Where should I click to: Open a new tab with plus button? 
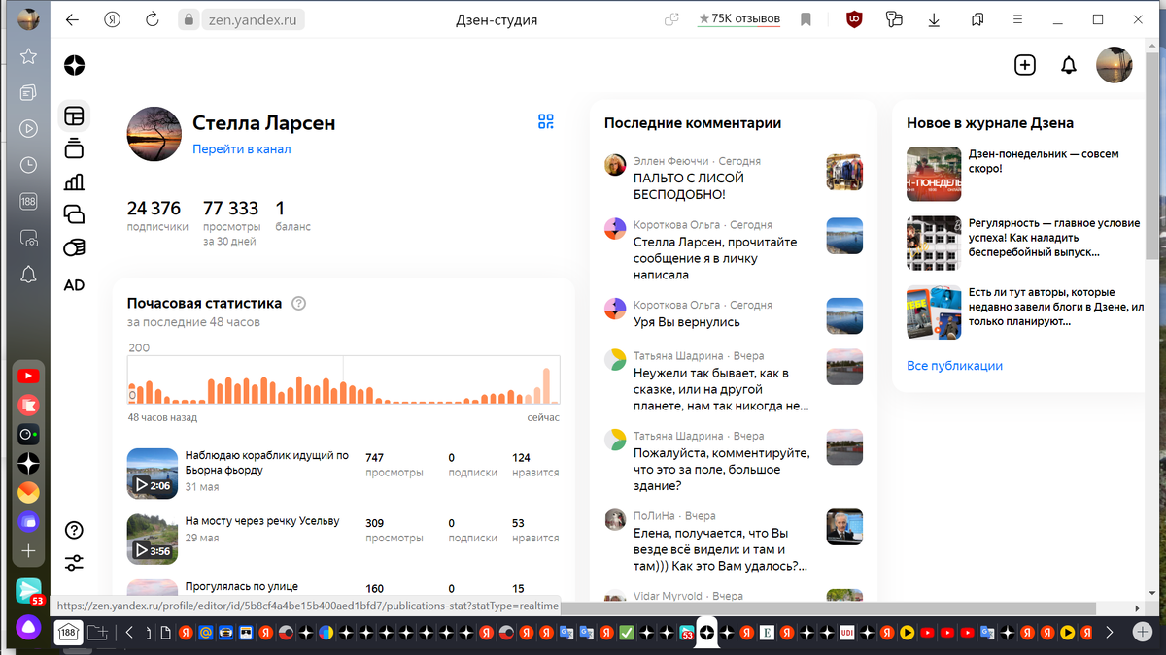coord(1143,632)
